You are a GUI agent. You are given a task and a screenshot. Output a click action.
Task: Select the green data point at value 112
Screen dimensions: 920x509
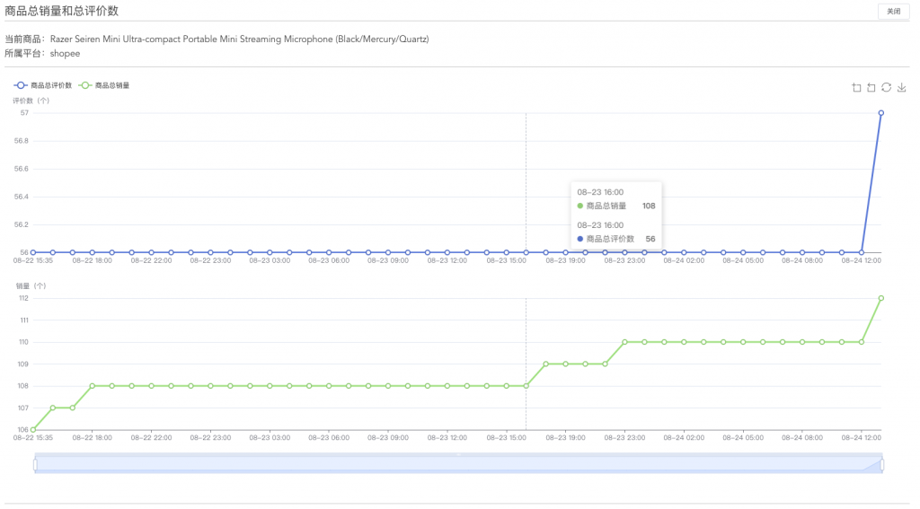[880, 298]
